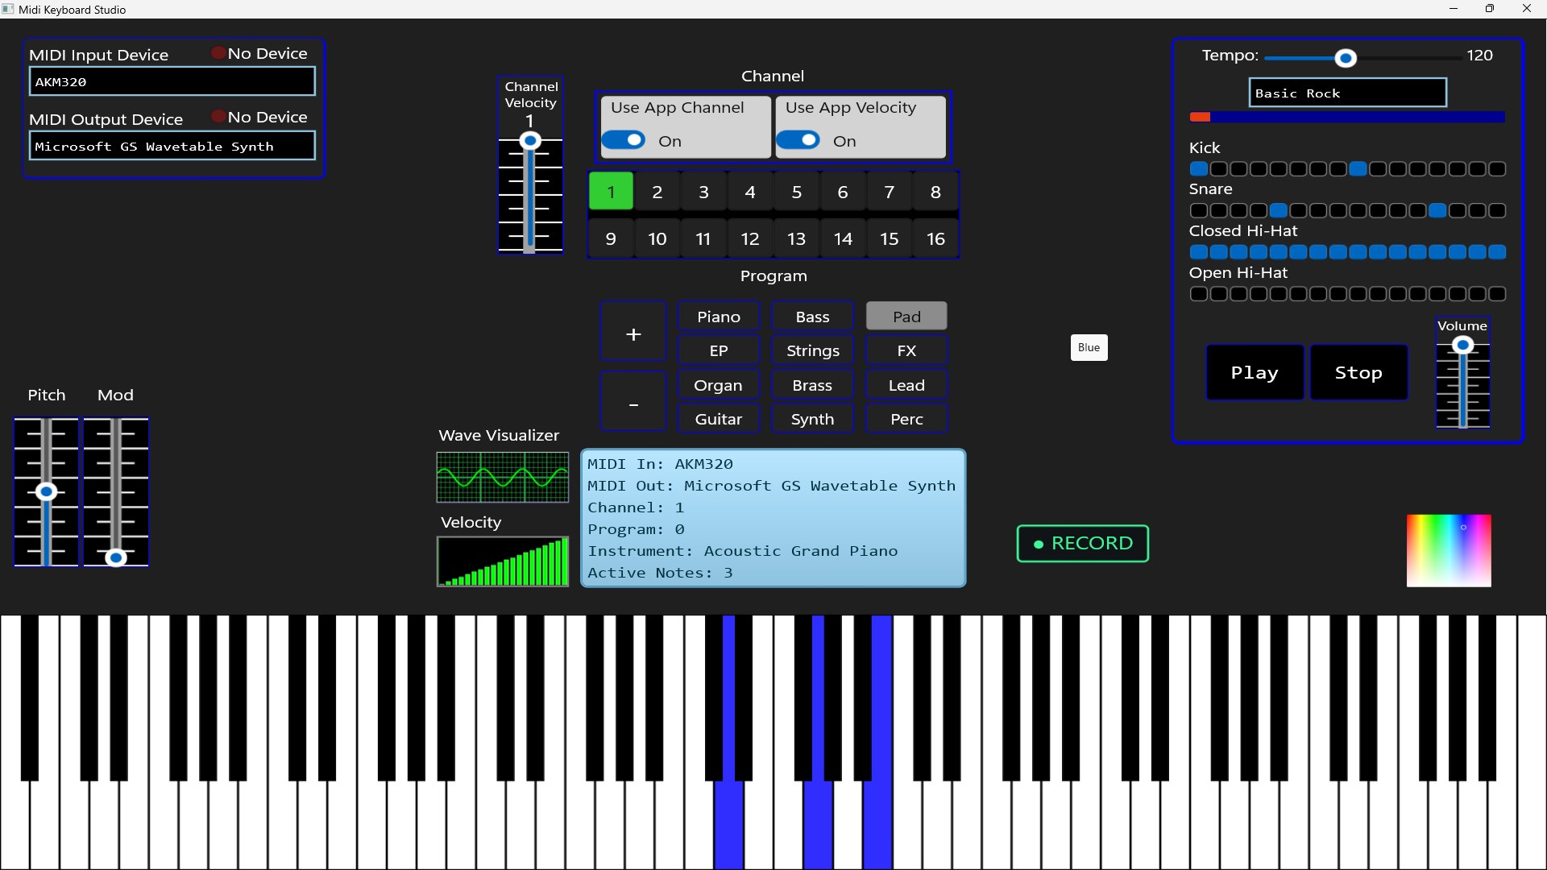Viewport: 1547px width, 870px height.
Task: Choose the Bass program category
Action: pyautogui.click(x=812, y=317)
